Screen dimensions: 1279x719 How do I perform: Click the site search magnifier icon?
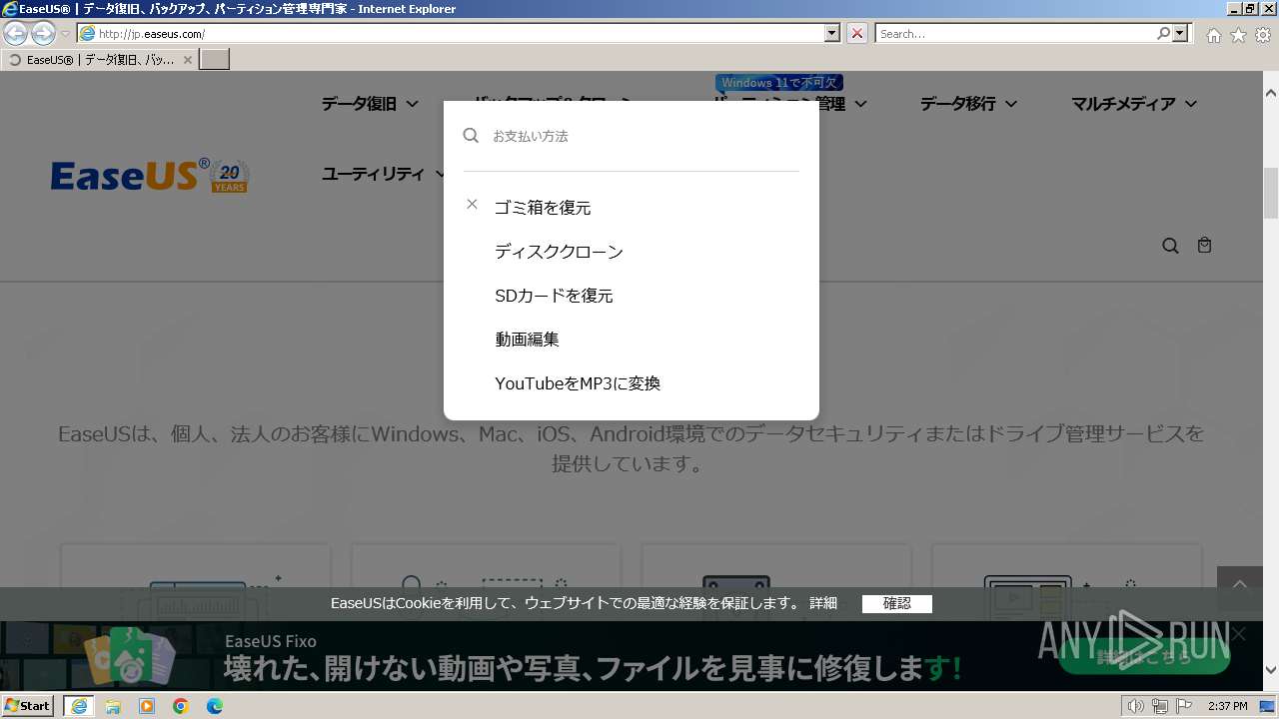[x=1170, y=246]
